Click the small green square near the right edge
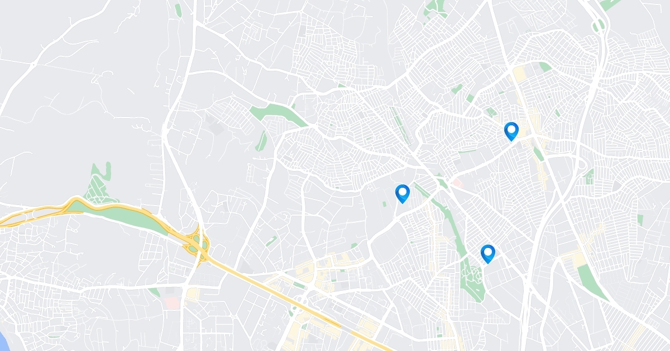 pos(640,220)
